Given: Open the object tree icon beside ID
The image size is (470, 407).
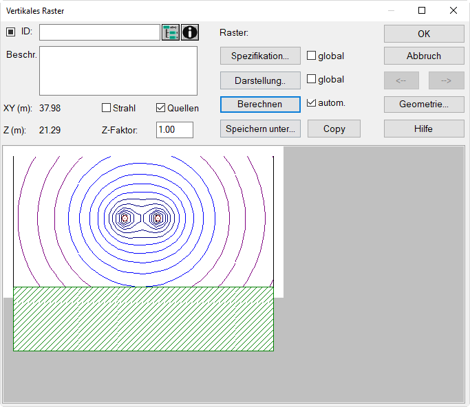Looking at the screenshot, I should coord(171,32).
